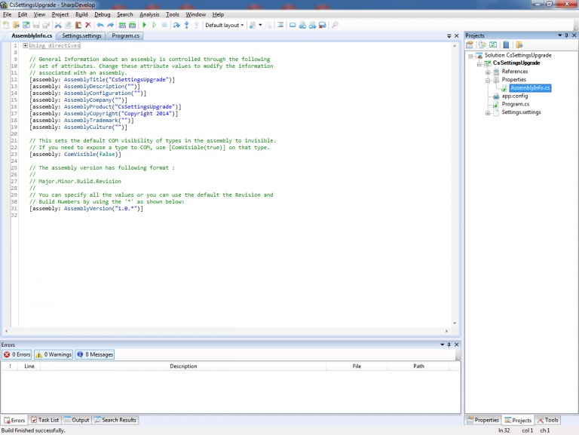579x435 pixels.
Task: Toggle the 0 Messages filter button
Action: point(95,354)
